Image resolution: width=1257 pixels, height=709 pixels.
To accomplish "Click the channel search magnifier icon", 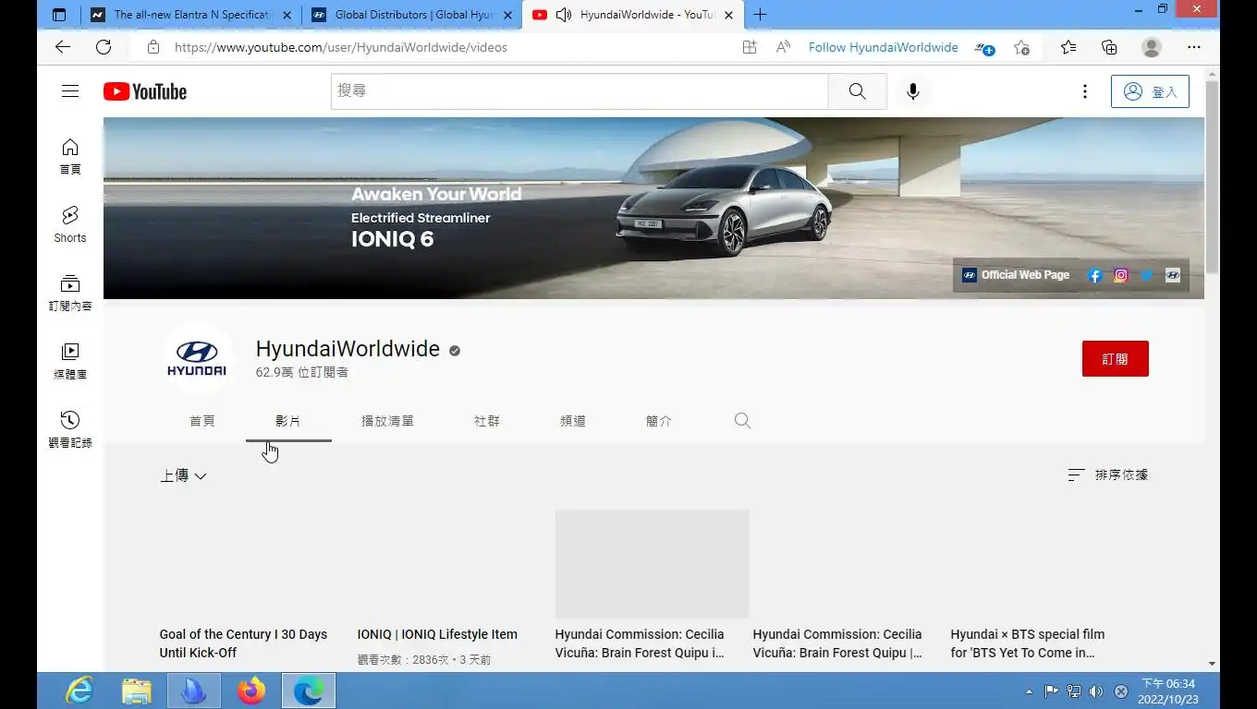I will point(742,421).
